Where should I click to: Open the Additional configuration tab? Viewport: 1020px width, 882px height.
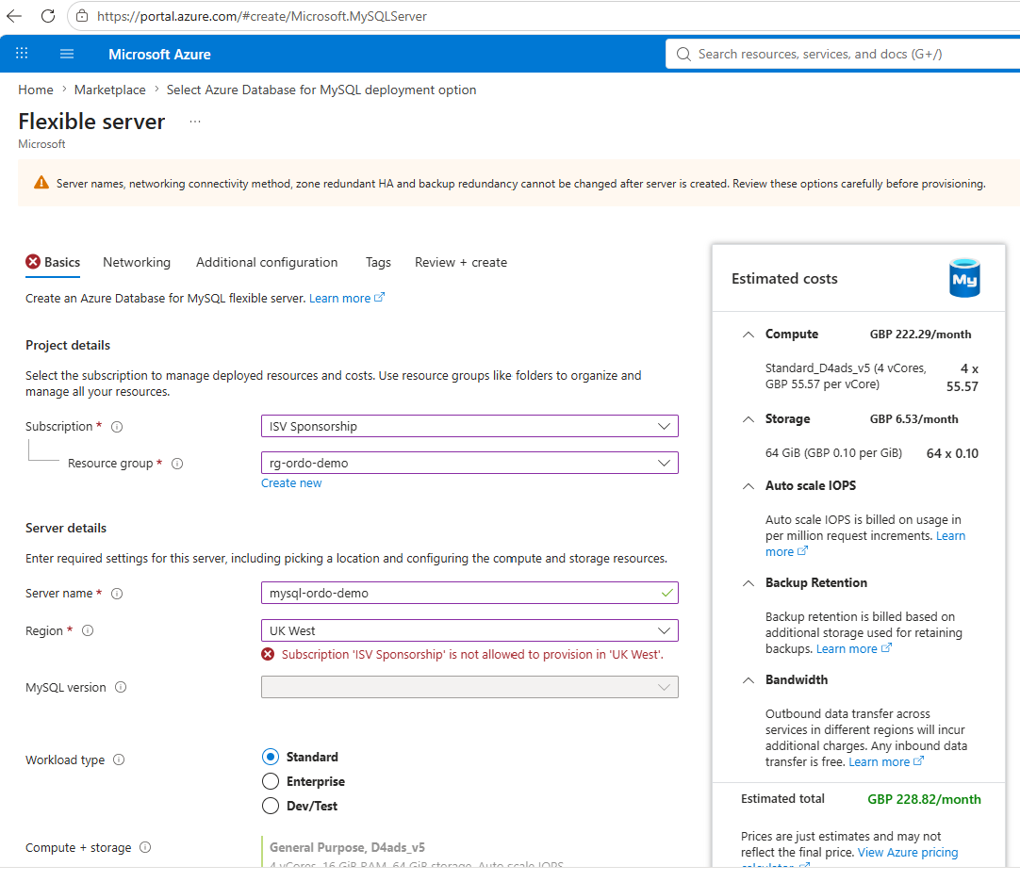coord(267,262)
